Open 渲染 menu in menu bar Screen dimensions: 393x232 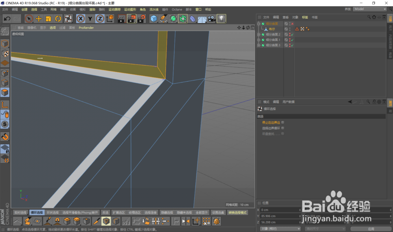click(92, 9)
